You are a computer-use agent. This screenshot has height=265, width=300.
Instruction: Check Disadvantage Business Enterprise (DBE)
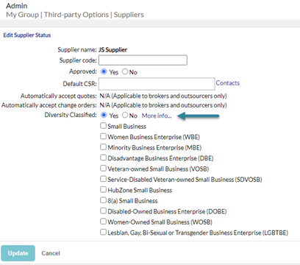(x=103, y=158)
